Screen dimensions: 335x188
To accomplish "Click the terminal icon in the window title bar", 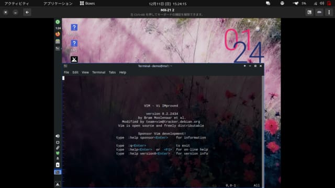I will (65, 66).
